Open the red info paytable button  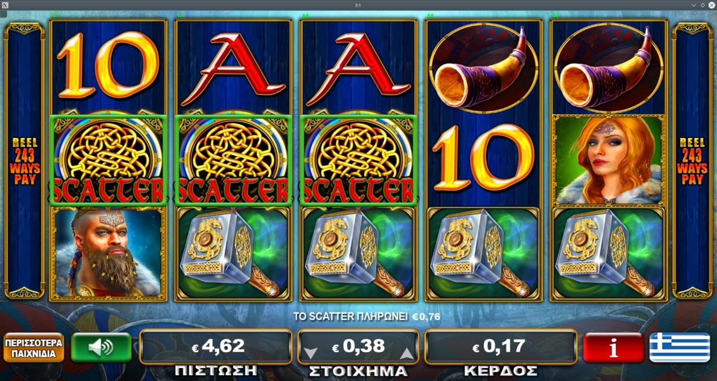click(613, 347)
